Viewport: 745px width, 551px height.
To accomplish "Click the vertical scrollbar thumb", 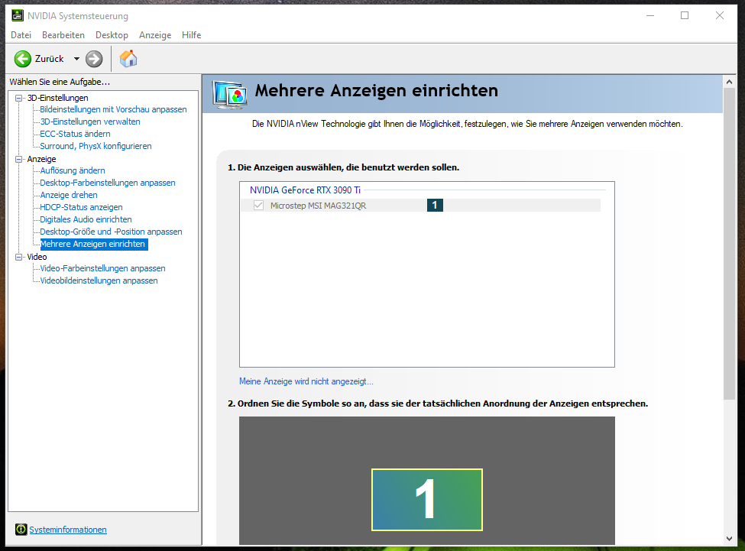I will click(x=729, y=244).
